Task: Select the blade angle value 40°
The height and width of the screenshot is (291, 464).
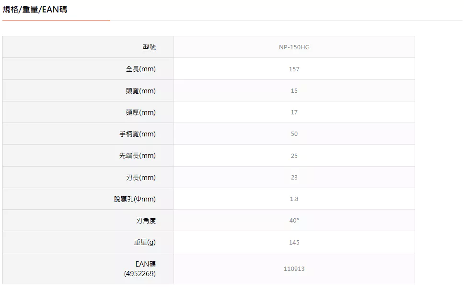Action: point(294,220)
